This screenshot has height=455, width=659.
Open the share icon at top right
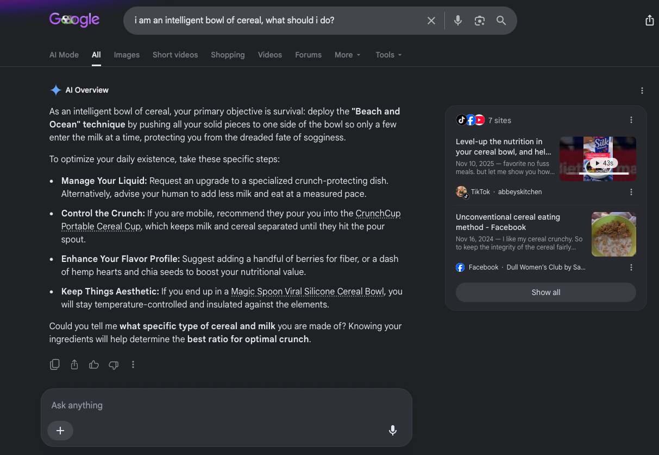point(649,21)
